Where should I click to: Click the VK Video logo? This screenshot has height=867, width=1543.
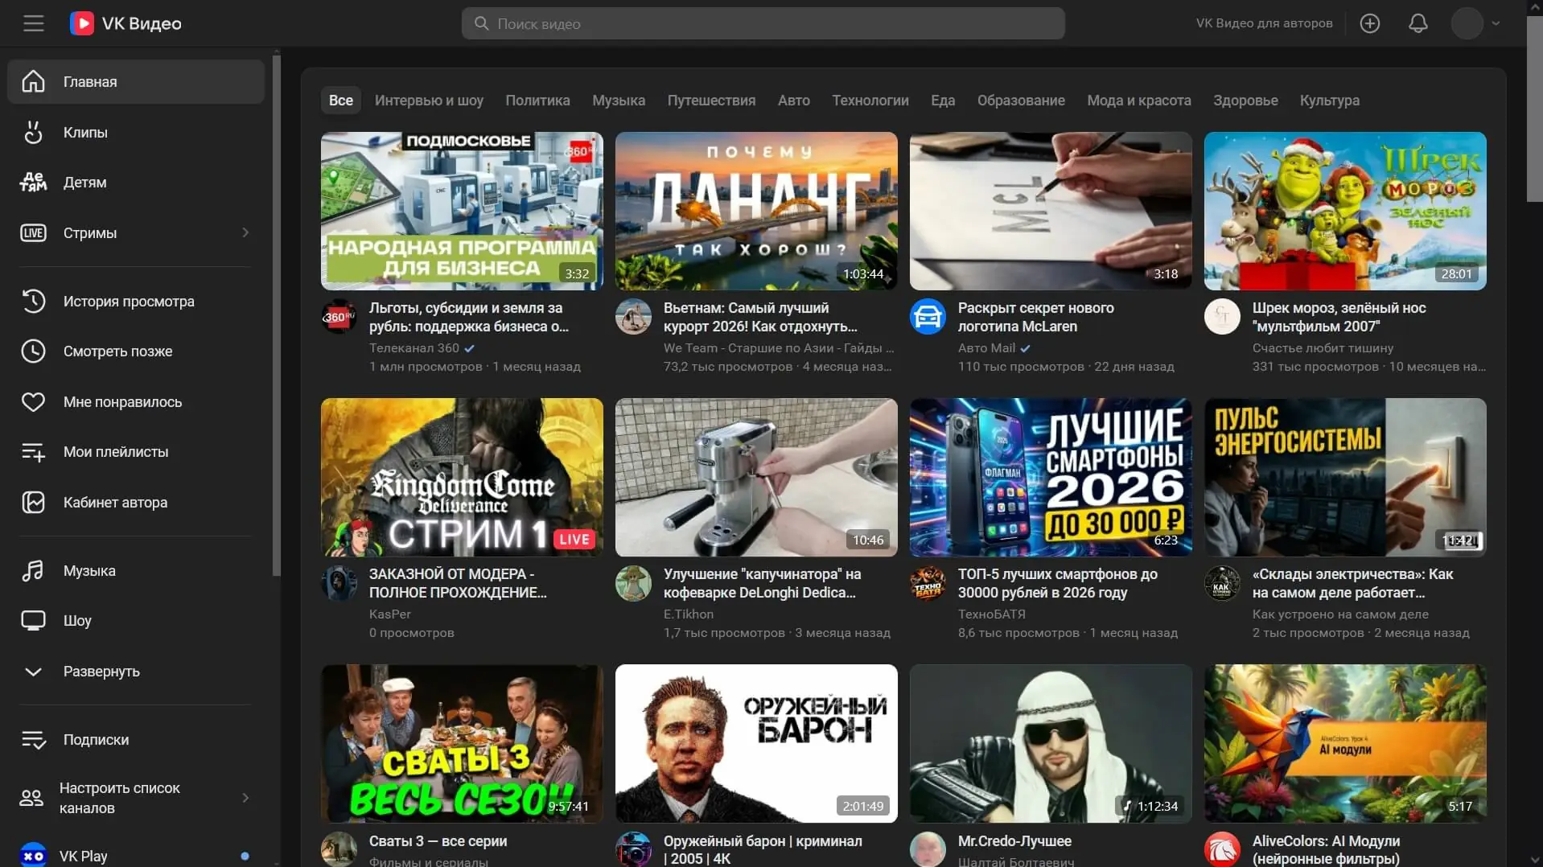coord(125,23)
